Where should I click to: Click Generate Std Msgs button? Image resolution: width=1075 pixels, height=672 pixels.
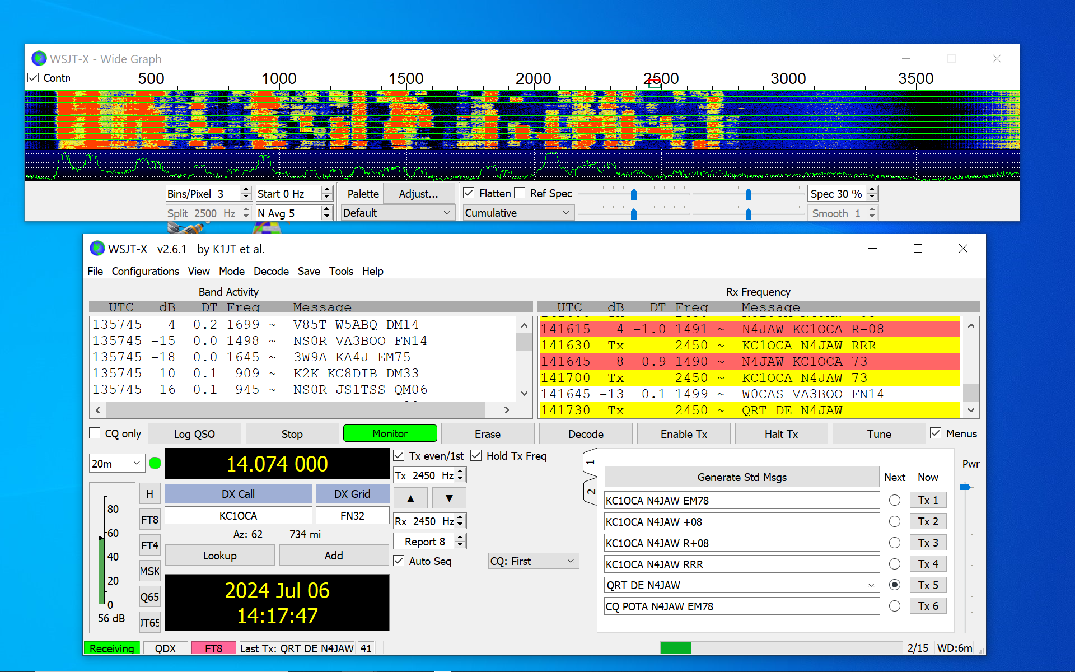742,477
